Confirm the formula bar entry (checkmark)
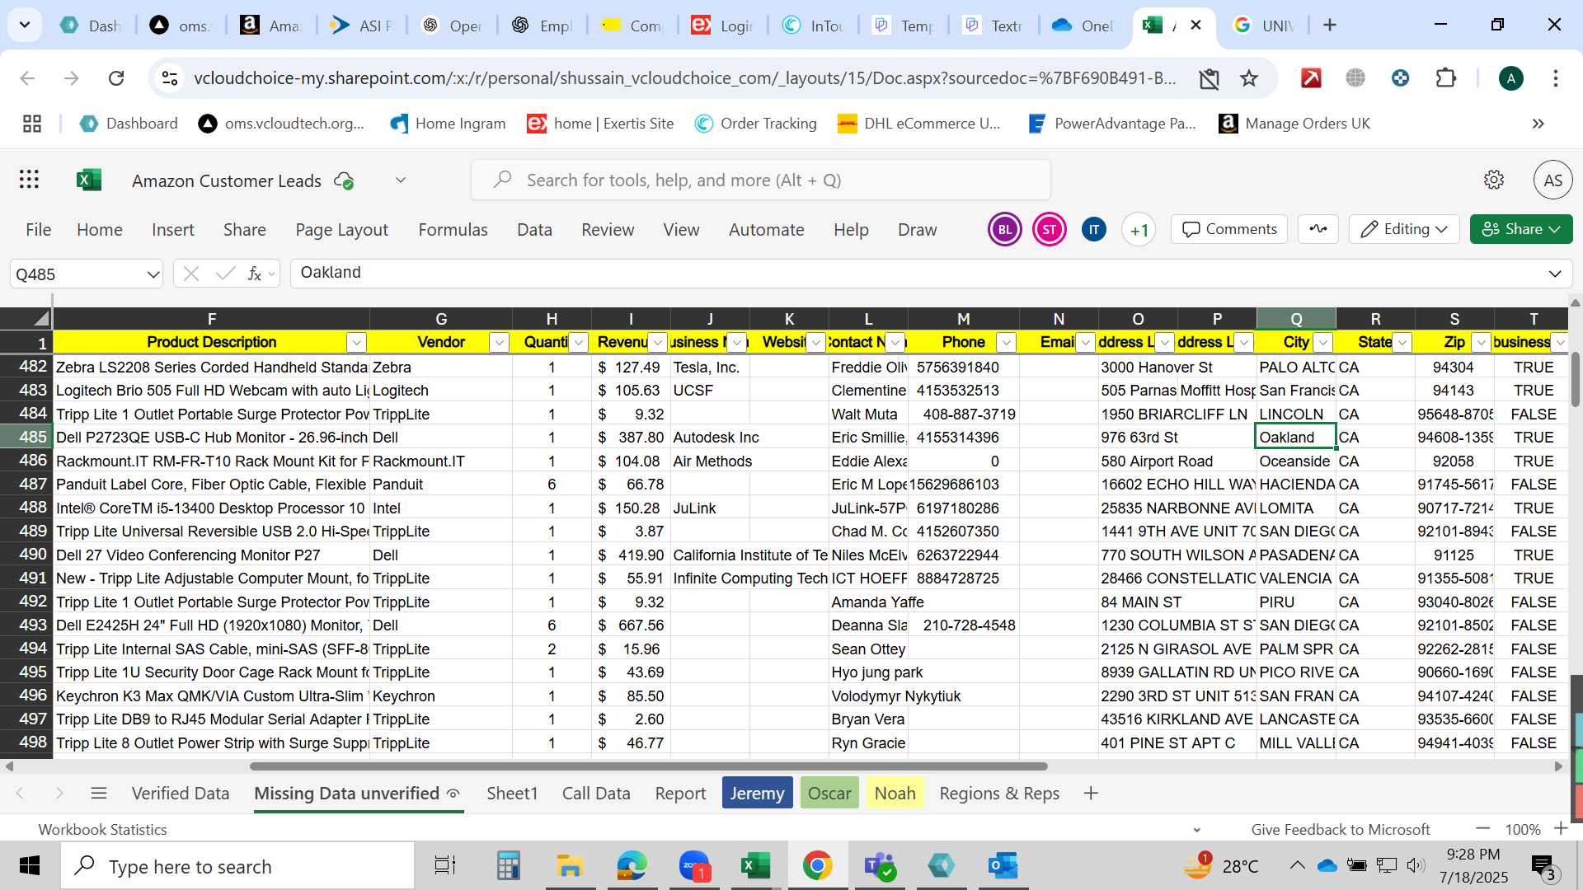Image resolution: width=1583 pixels, height=890 pixels. 224,274
